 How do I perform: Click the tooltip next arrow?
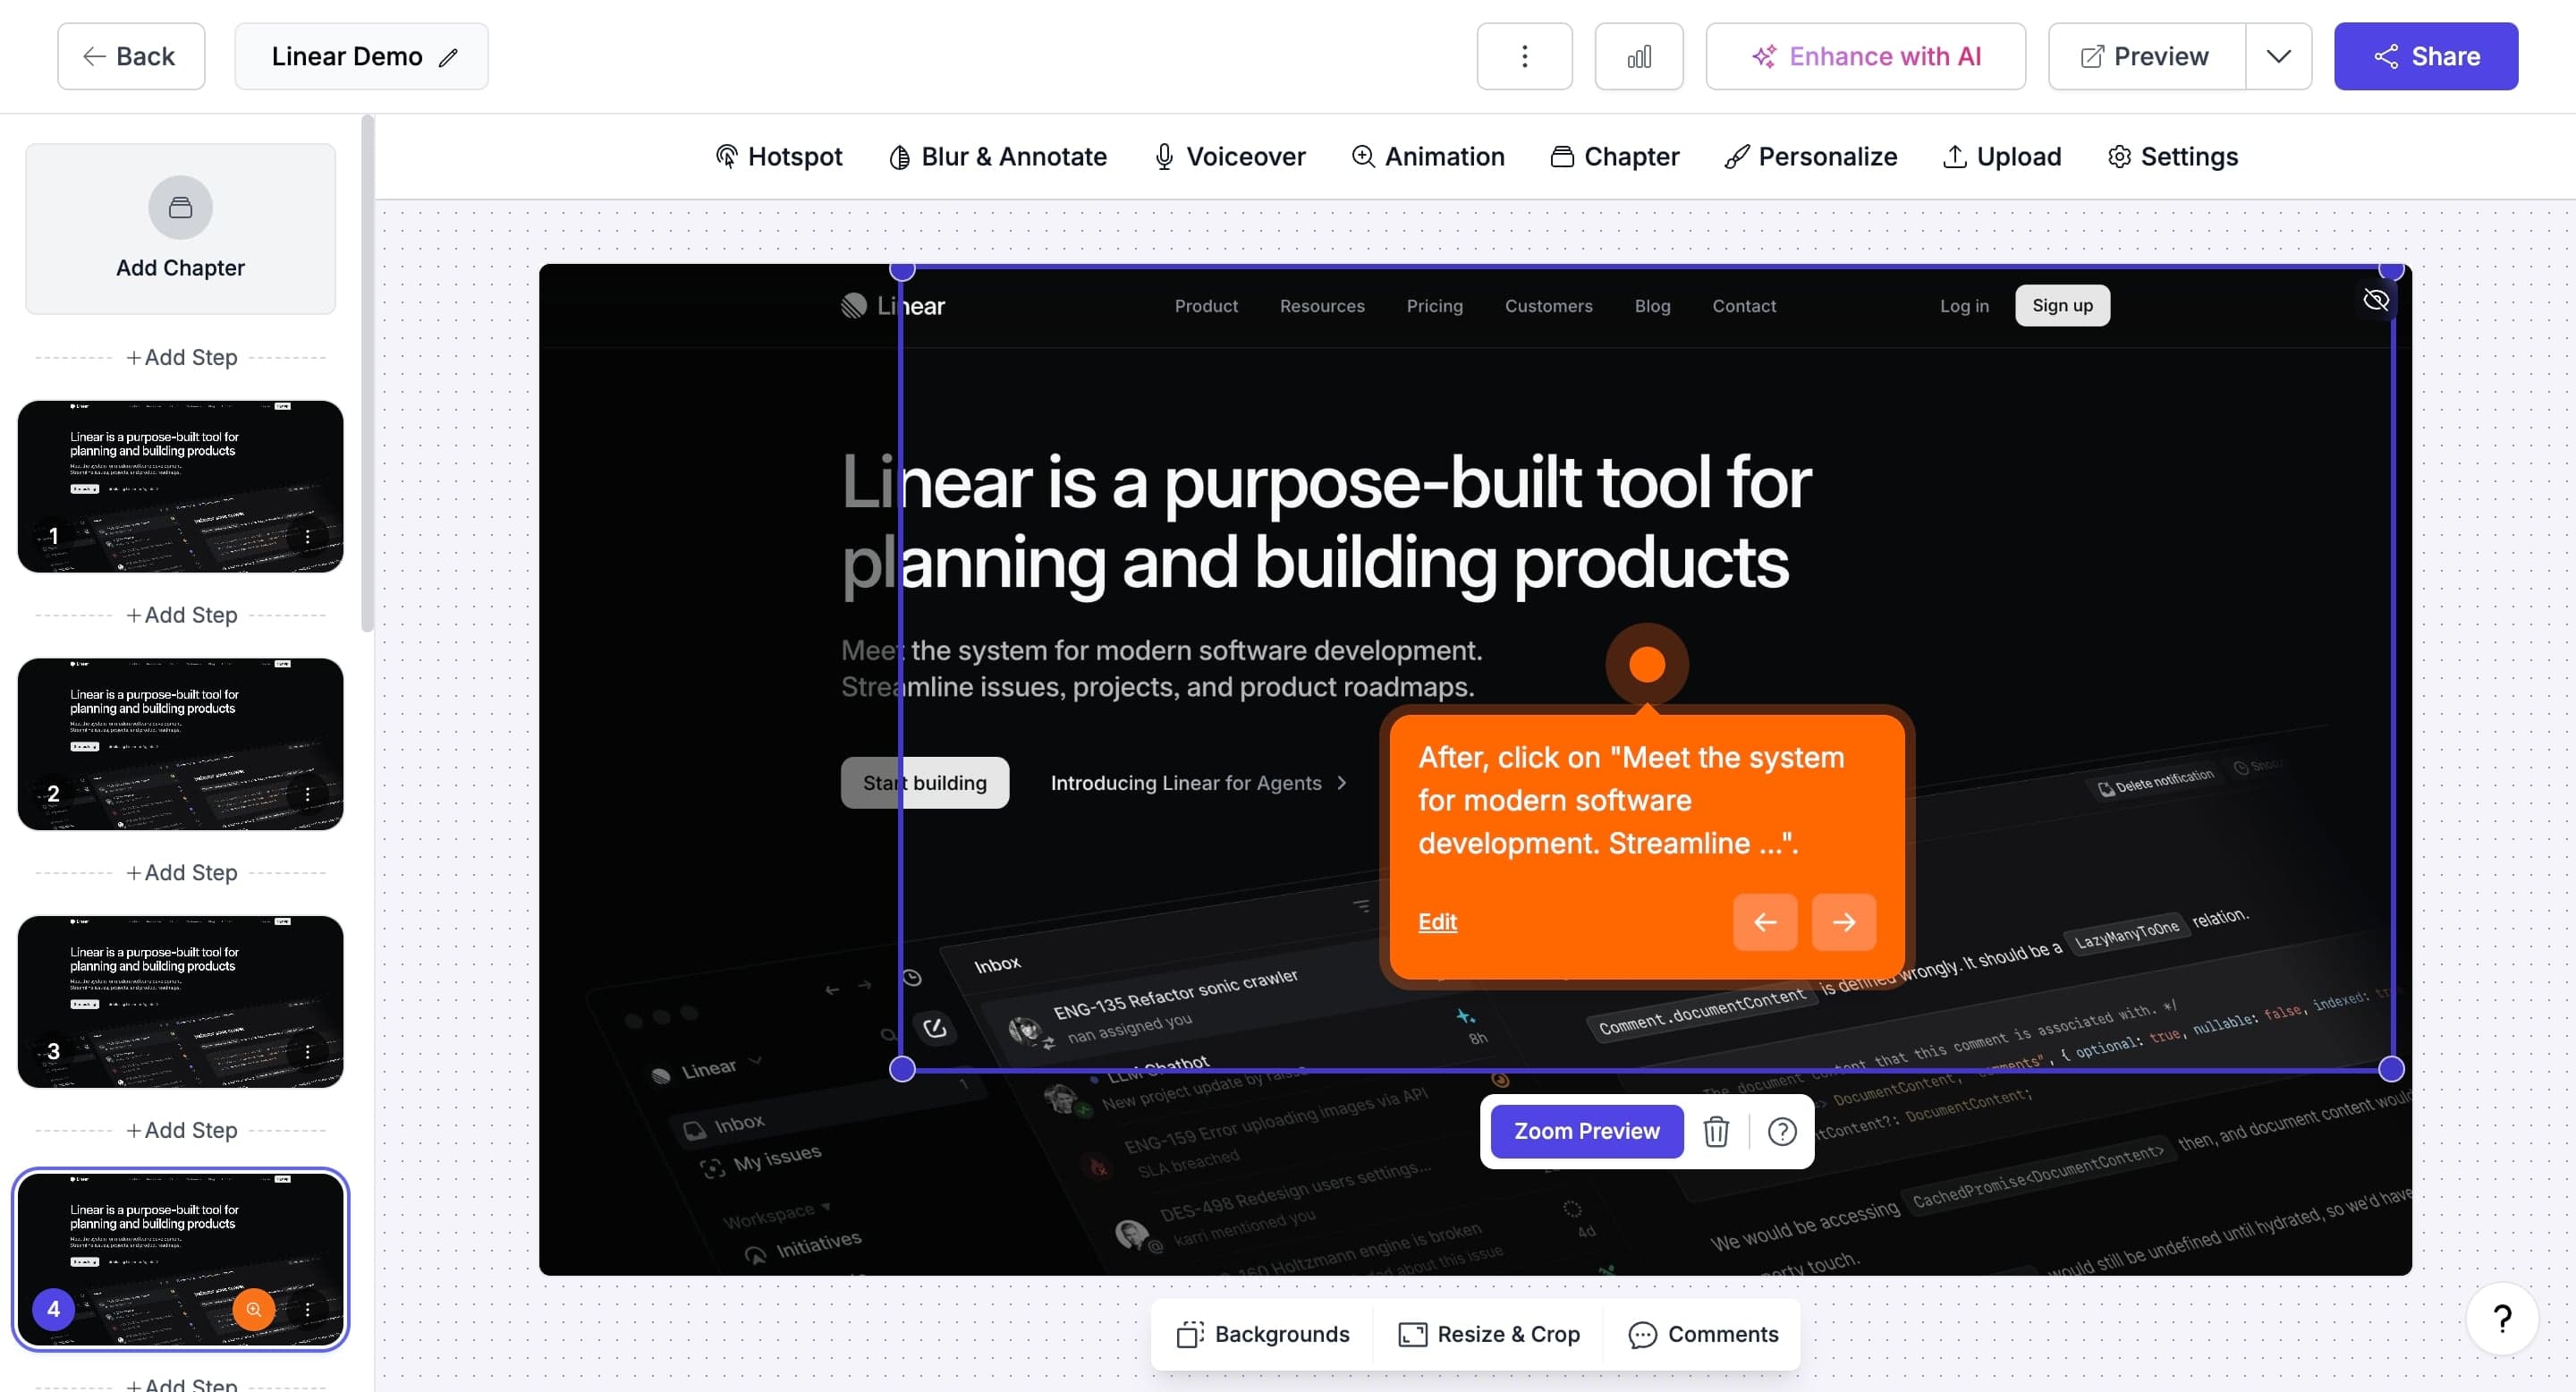pos(1843,922)
